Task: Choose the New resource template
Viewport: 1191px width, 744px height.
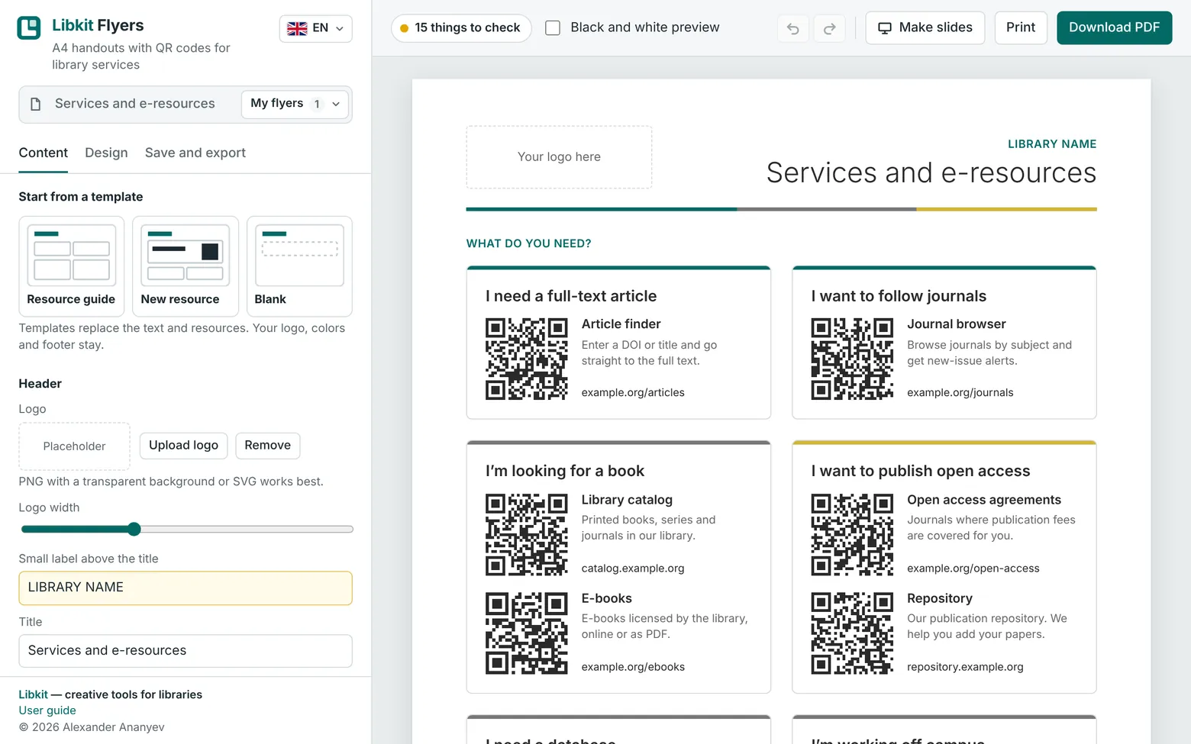Action: point(186,266)
